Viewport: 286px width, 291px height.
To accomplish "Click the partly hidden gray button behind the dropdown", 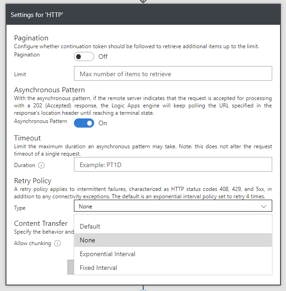I will (71, 267).
